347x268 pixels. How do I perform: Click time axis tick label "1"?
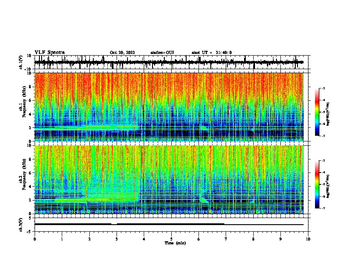62,239
